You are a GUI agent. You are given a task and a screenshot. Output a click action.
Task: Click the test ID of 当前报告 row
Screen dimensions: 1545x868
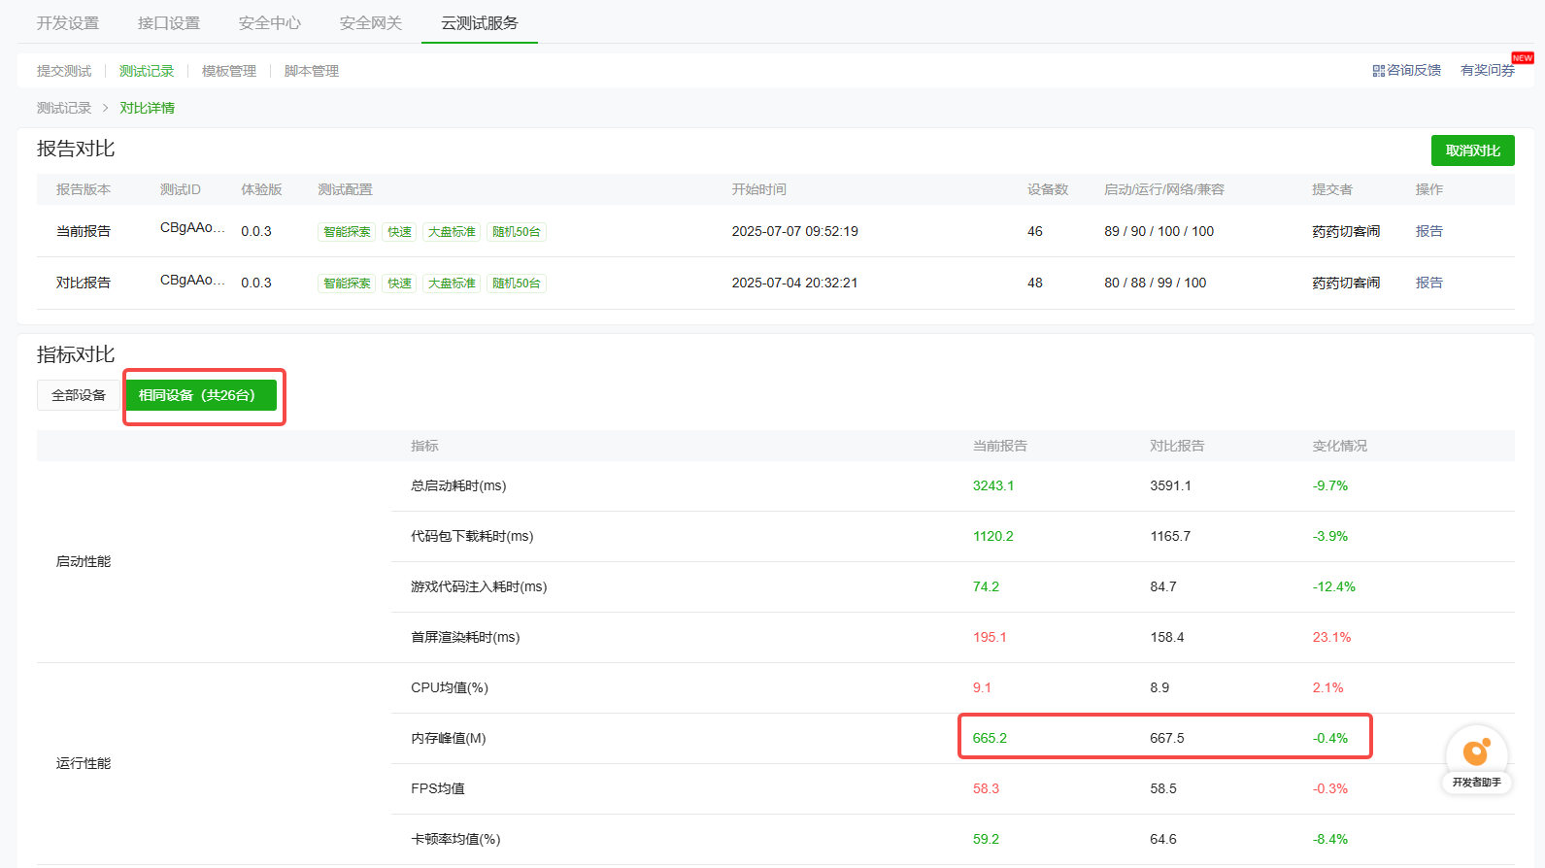coord(192,228)
